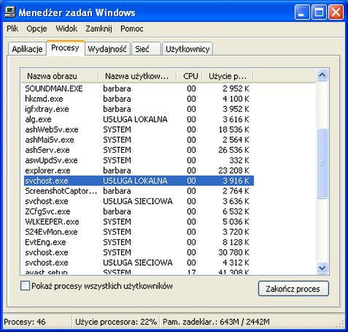This screenshot has height=332, width=348.
Task: Select the WLKEEPER.exe process
Action: [x=139, y=222]
